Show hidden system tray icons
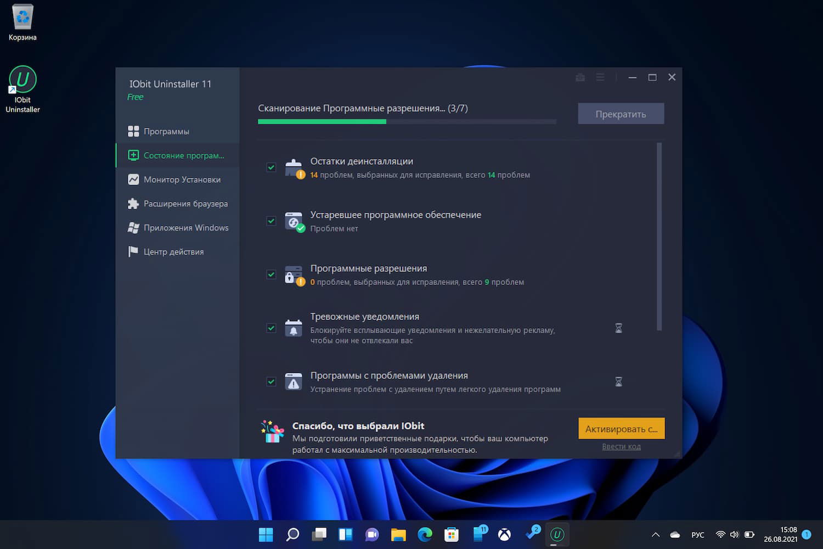 (656, 535)
